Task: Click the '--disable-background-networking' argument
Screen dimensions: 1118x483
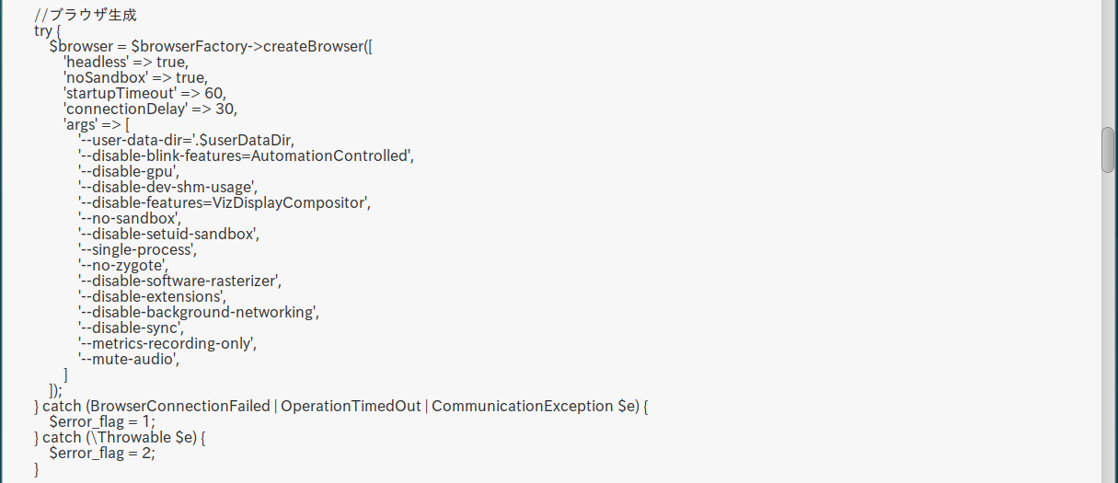Action: point(199,312)
